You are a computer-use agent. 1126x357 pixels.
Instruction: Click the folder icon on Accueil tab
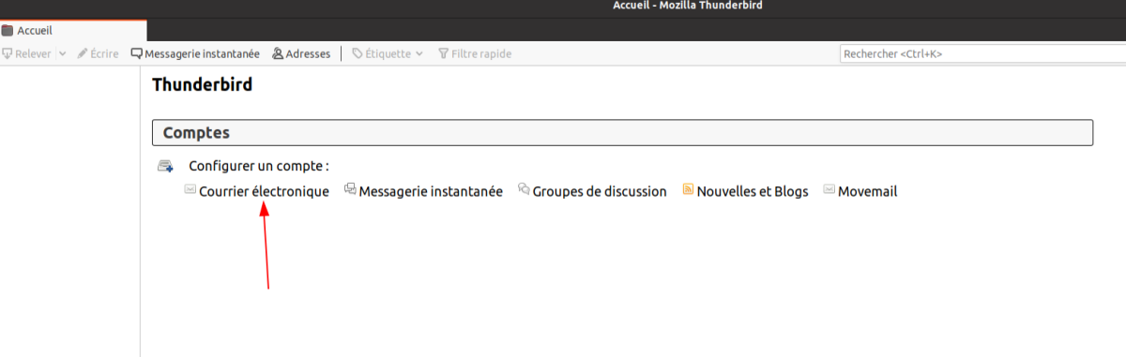point(8,31)
